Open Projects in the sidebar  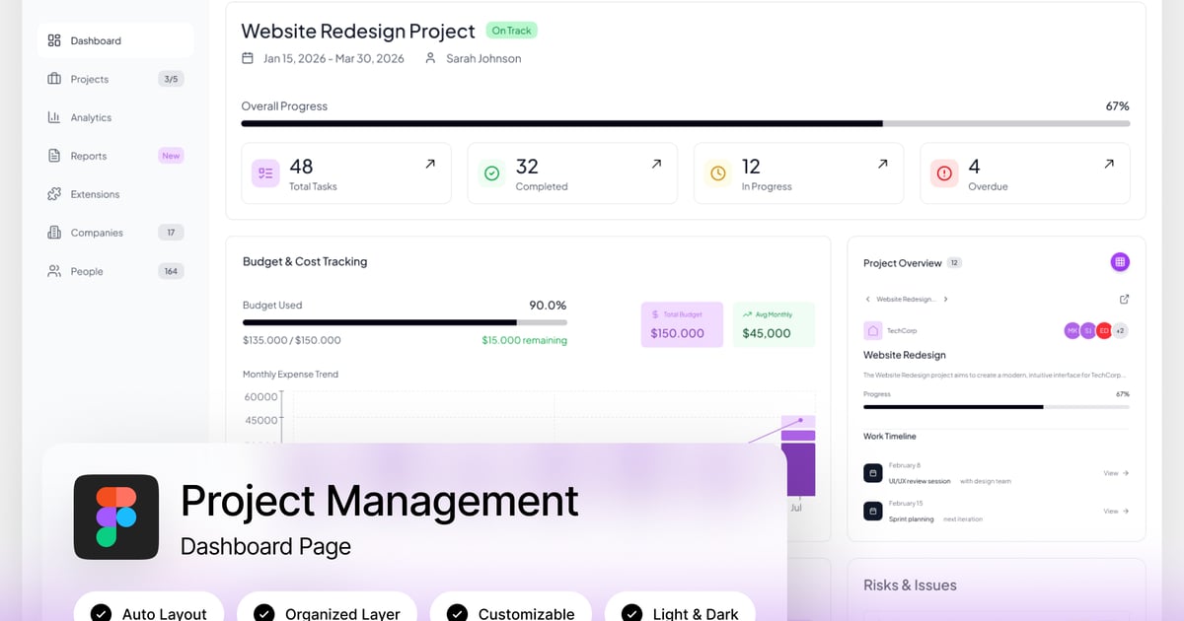tap(90, 79)
